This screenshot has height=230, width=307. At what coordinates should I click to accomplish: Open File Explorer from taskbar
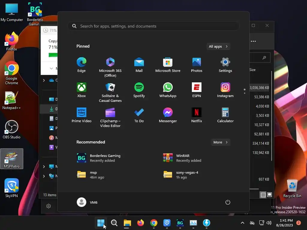click(127, 223)
